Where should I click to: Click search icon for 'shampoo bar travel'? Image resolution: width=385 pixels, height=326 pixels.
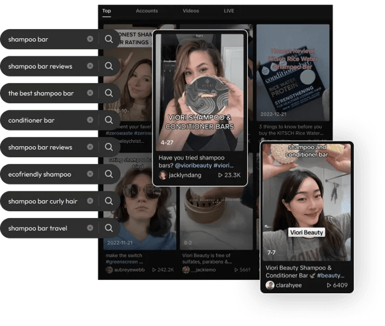[x=109, y=228]
